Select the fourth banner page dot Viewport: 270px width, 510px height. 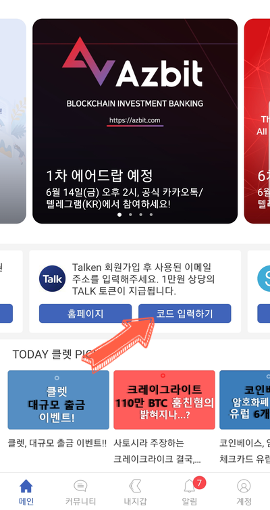tap(151, 215)
